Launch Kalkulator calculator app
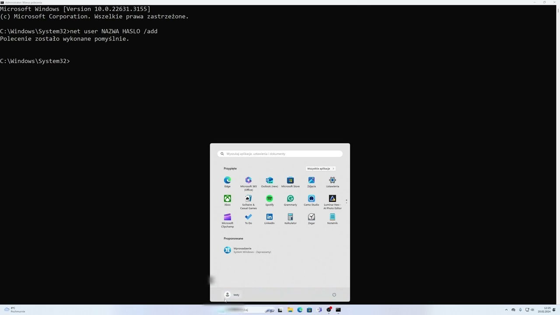 [290, 219]
